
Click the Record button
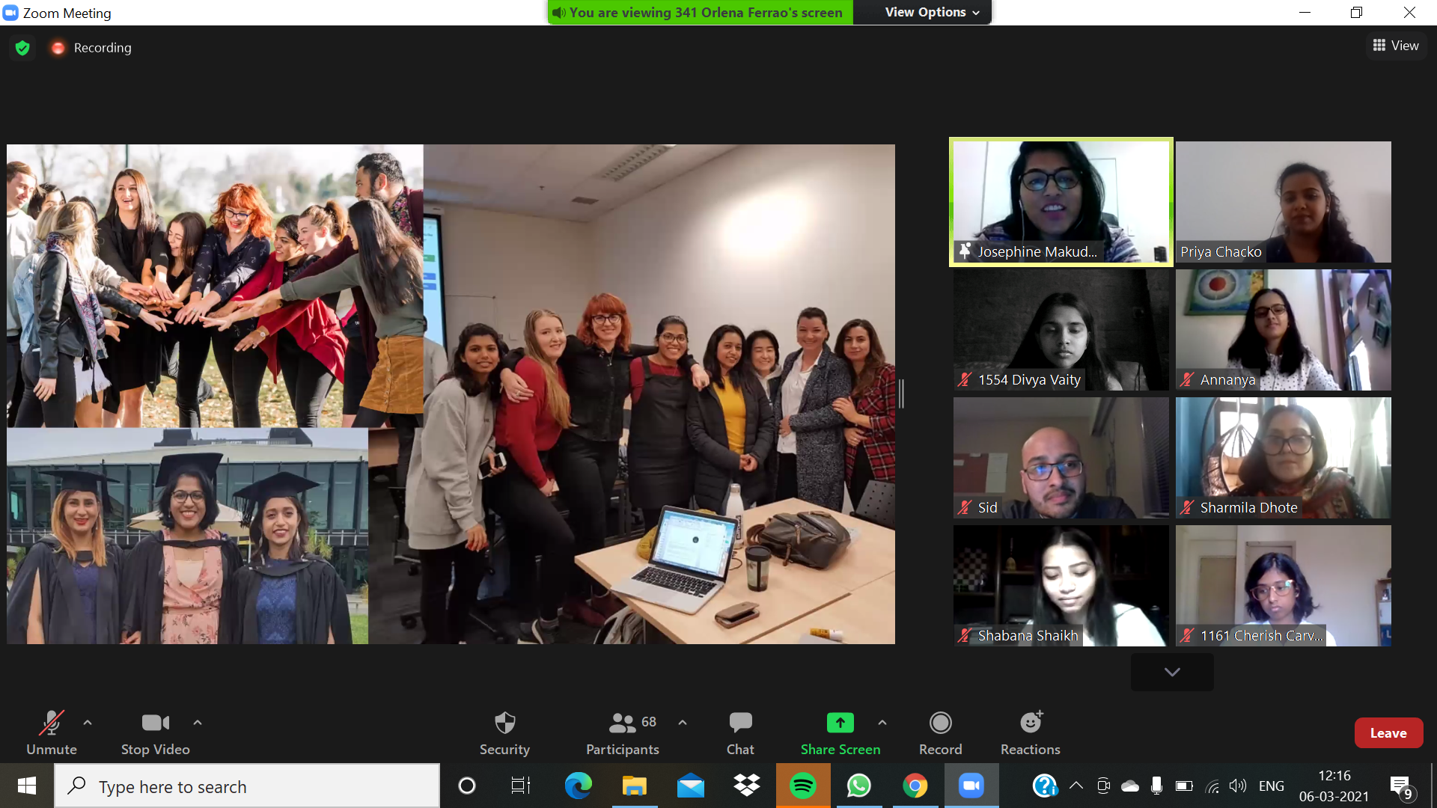[941, 732]
